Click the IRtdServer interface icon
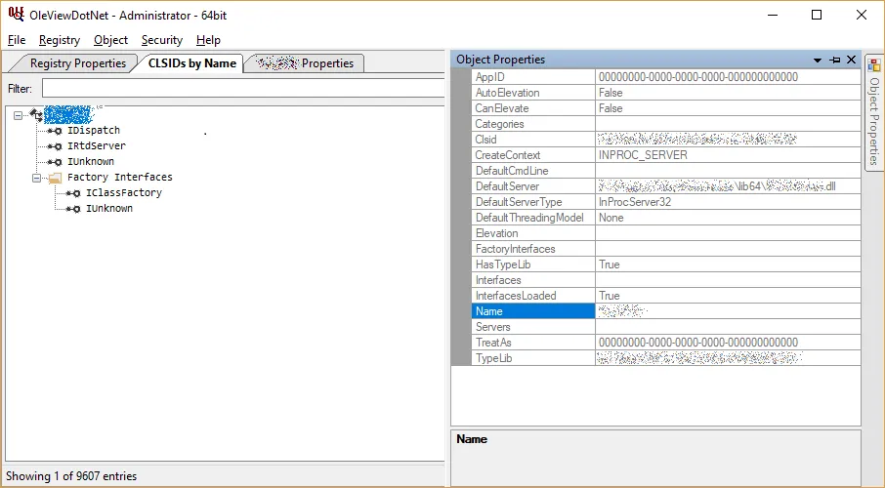 (55, 146)
